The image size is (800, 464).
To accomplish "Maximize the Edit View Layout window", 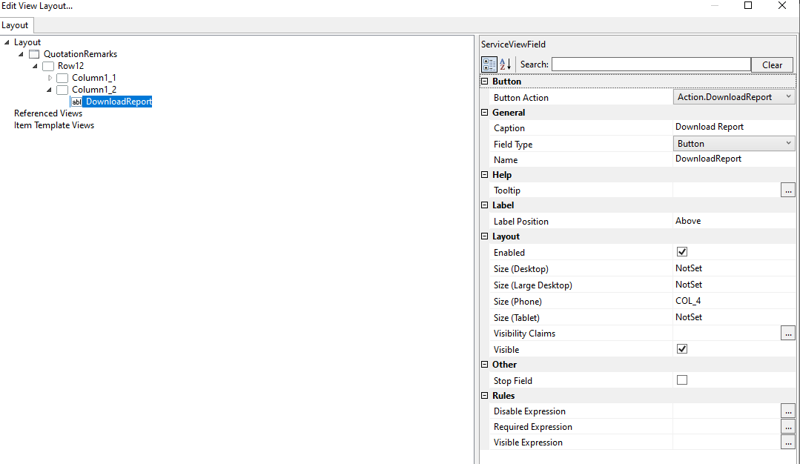I will click(x=748, y=6).
